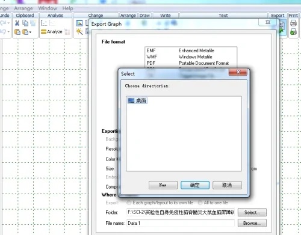The width and height of the screenshot is (301, 235).
Task: Click the Copy icon in Clipboard group
Action: pos(25,23)
